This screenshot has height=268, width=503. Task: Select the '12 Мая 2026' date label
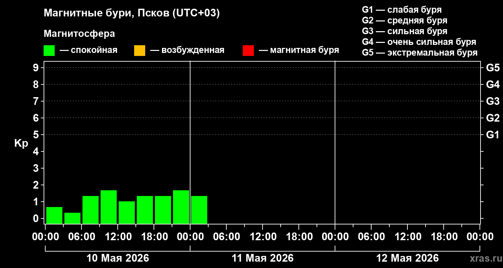point(407,258)
